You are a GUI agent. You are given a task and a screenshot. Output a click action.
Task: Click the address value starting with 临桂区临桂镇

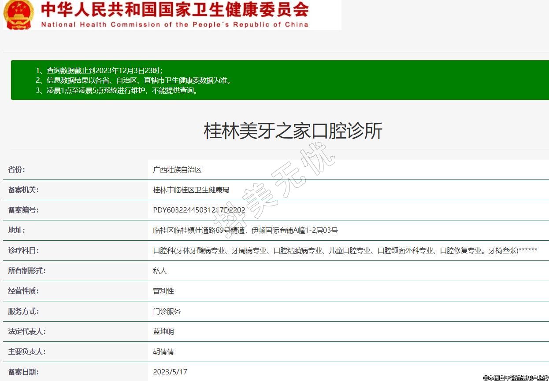pos(245,231)
